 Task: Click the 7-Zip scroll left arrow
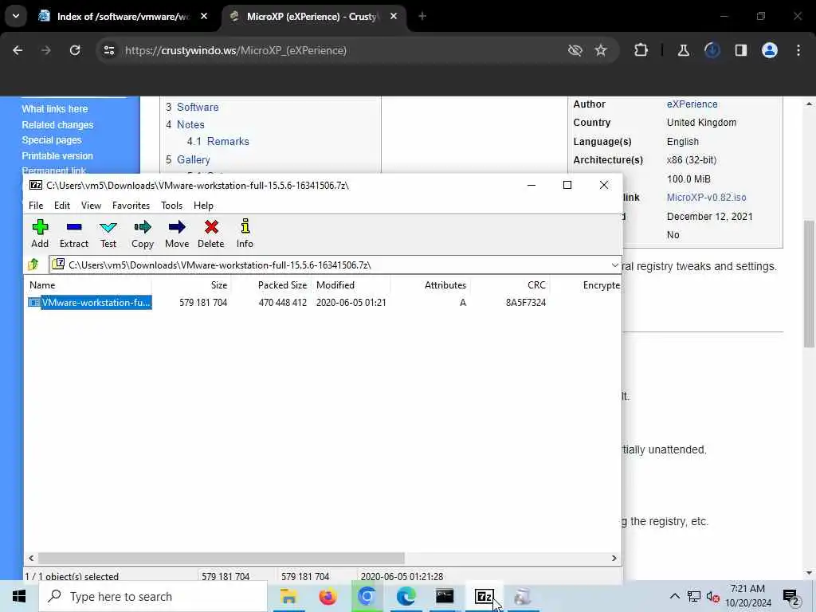click(31, 558)
